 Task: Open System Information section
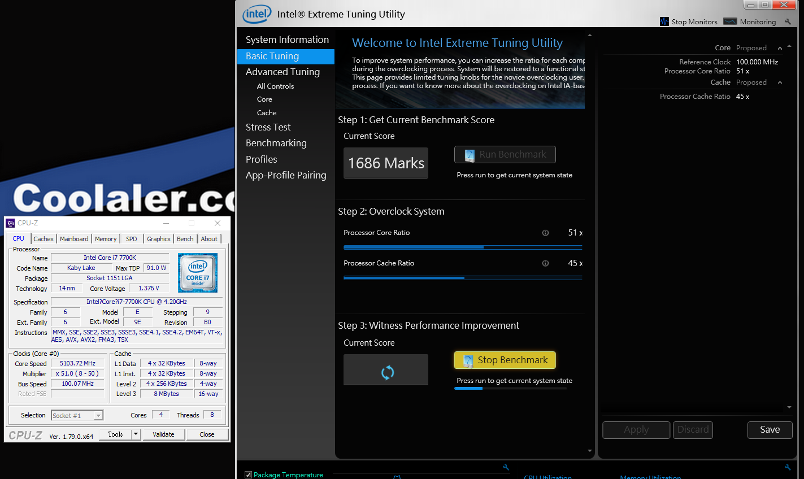pos(287,40)
